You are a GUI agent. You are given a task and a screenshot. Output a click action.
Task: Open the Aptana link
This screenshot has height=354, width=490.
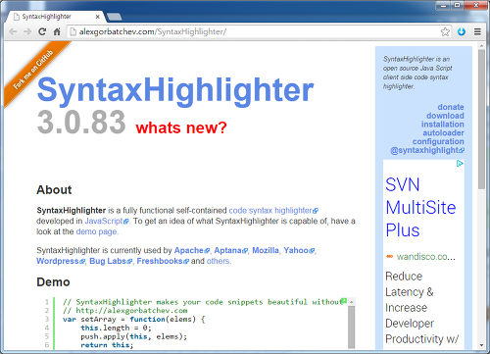tap(230, 250)
